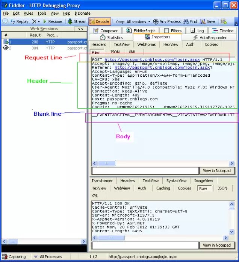
Task: Click the Web Sessions list scrollbar thumb
Action: pos(13,241)
